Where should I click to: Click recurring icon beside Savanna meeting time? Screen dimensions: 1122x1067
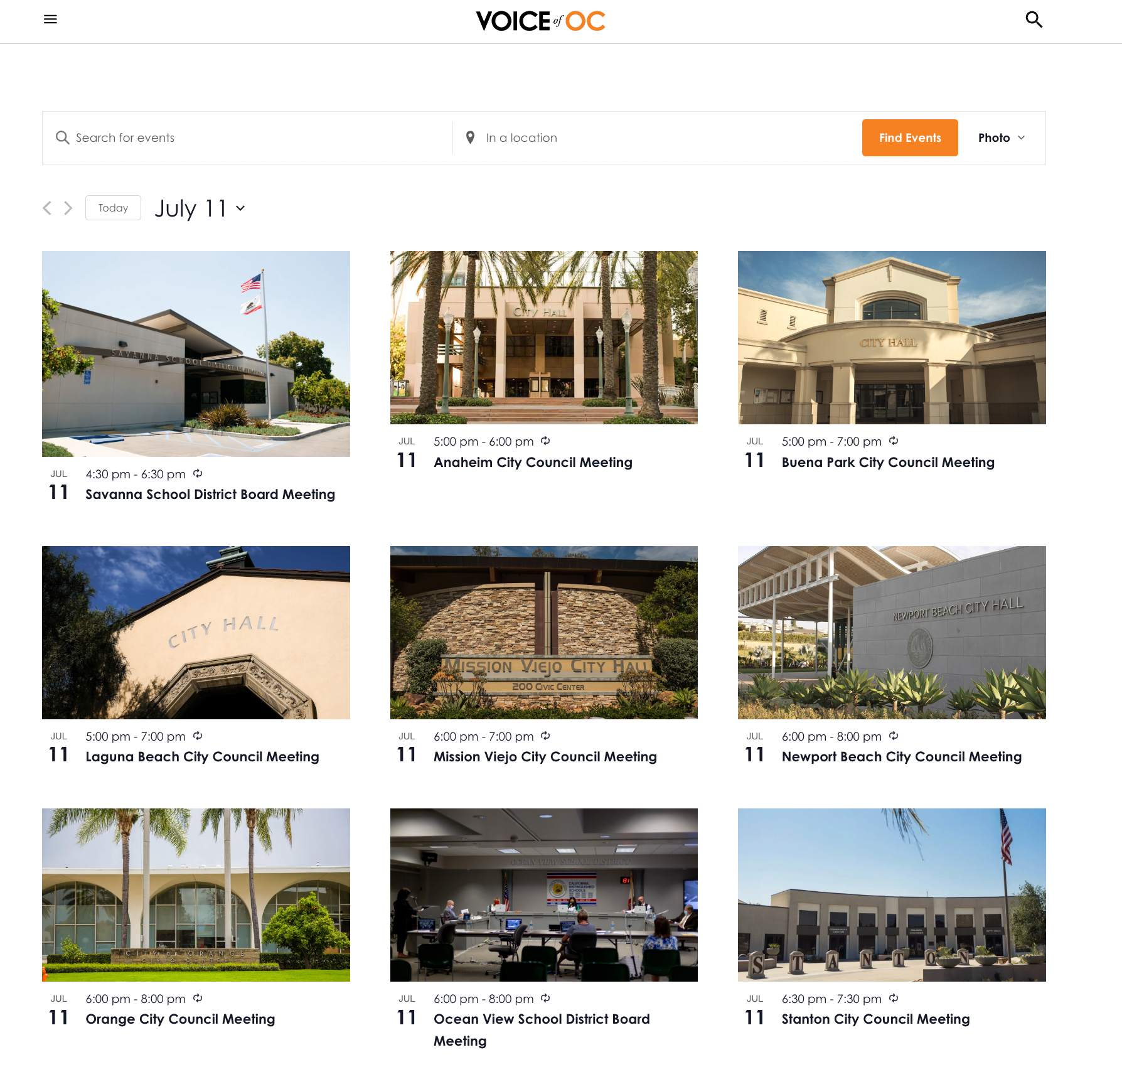coord(198,473)
